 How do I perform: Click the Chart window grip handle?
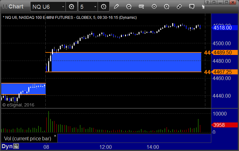pos(5,7)
